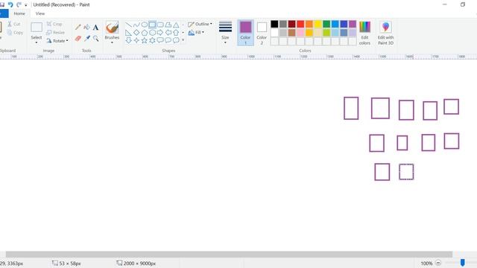Choose the Six-point star shape
Viewport: 477px width, 268px height.
pyautogui.click(x=152, y=40)
